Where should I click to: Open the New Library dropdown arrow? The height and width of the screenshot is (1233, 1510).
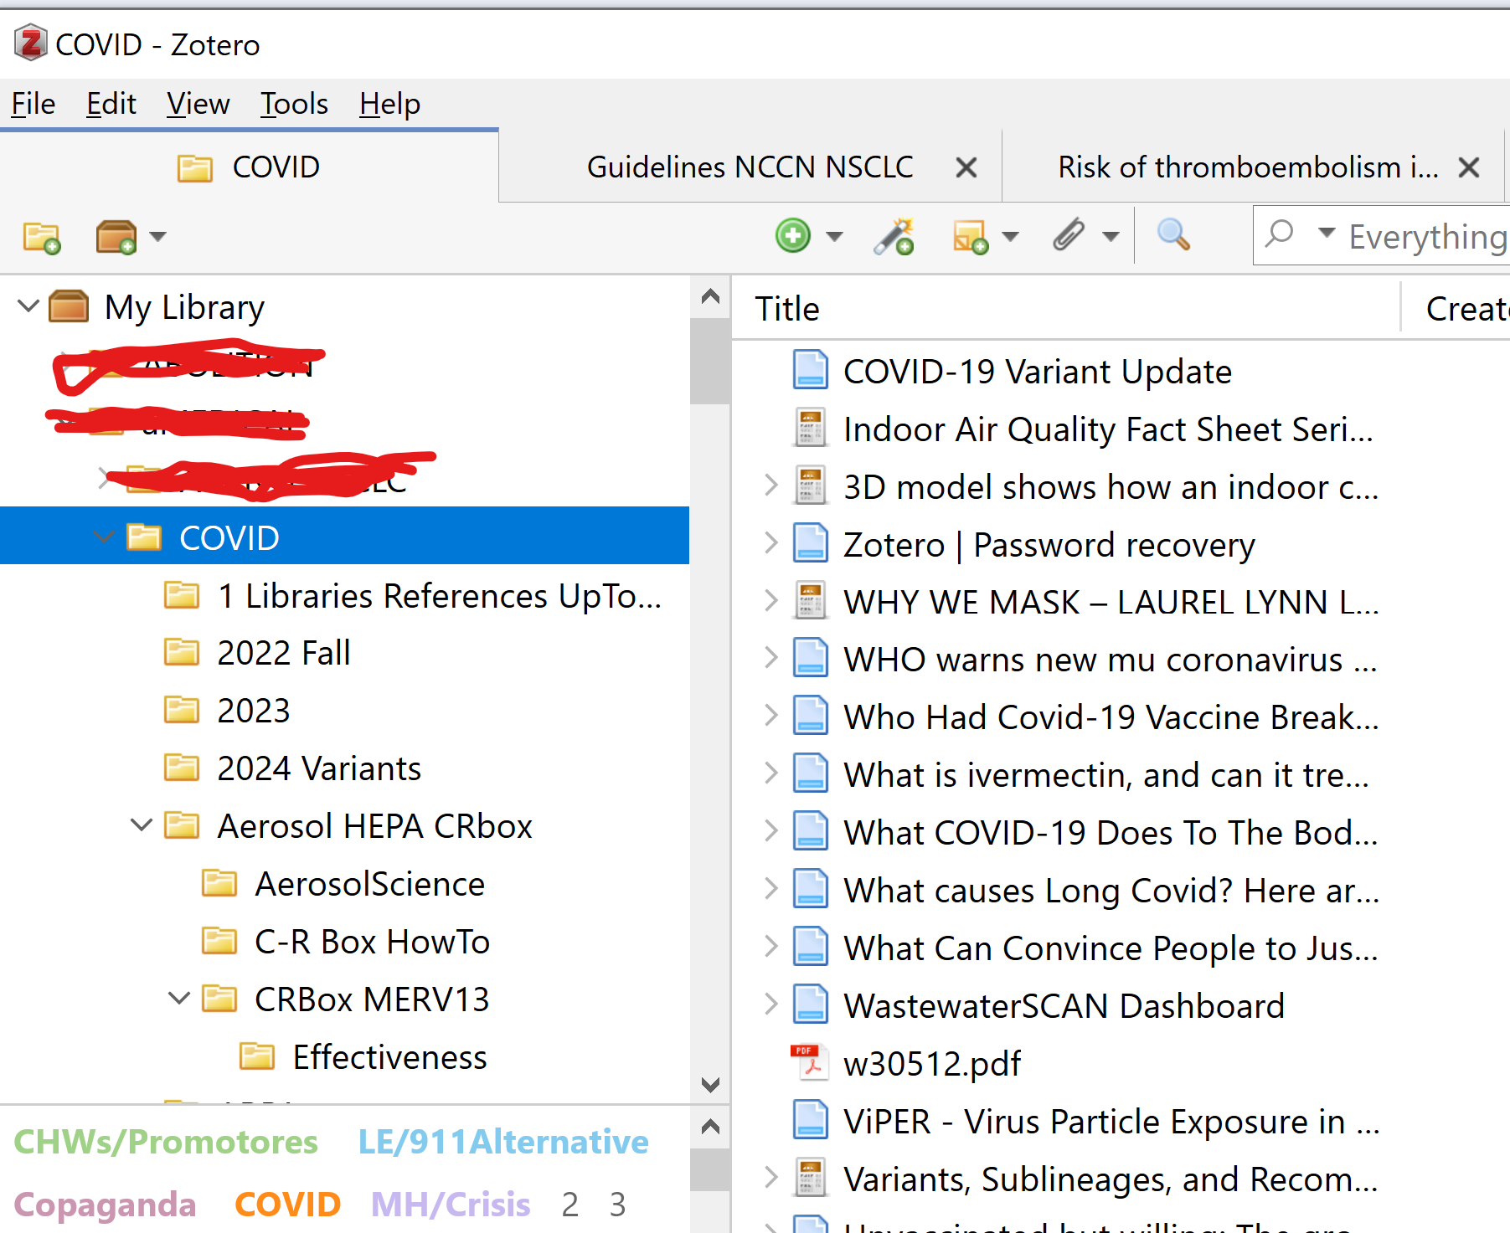point(157,237)
